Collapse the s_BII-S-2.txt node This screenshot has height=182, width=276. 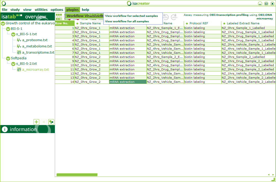pyautogui.click(x=14, y=64)
